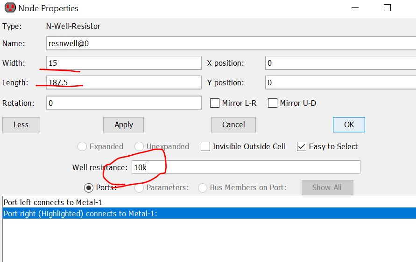Select Port left connects to Metal-1

click(53, 202)
